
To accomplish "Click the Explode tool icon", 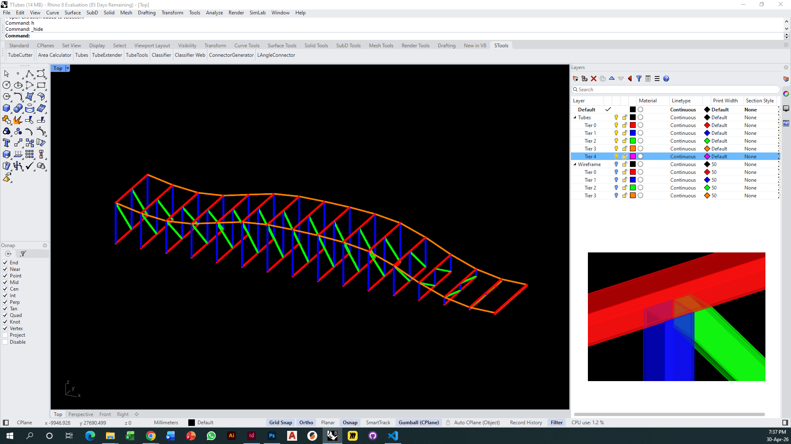I will [x=18, y=120].
